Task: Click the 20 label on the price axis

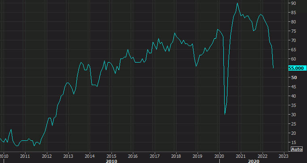Action: coord(293,133)
